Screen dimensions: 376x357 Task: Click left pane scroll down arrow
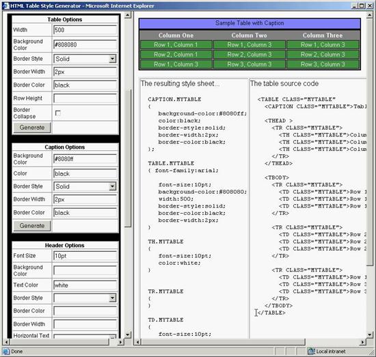click(128, 334)
